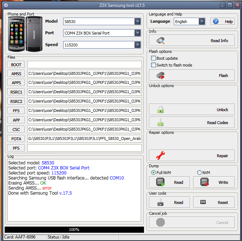Image resolution: width=242 pixels, height=241 pixels.
Task: Select the NVM radio option
Action: (x=199, y=172)
